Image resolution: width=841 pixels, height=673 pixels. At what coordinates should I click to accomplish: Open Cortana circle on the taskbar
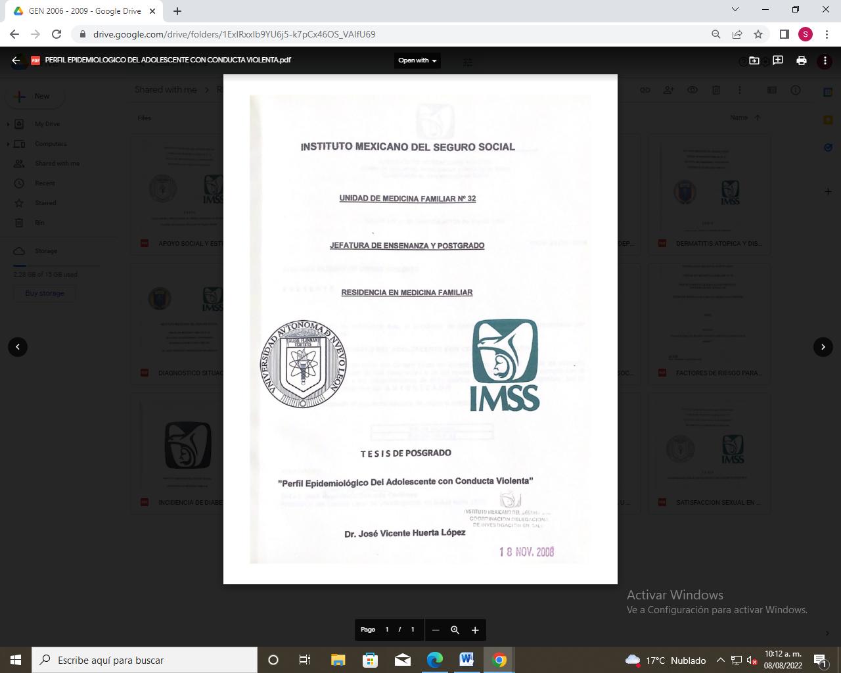click(x=273, y=660)
